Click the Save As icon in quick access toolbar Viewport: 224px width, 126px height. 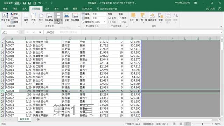[x=29, y=3]
